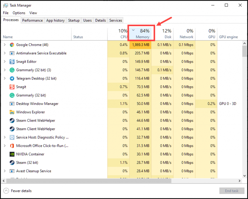Open the Options menu
The height and width of the screenshot is (199, 248).
point(19,13)
